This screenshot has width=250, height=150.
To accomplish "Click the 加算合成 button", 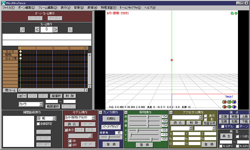I will [209, 123].
